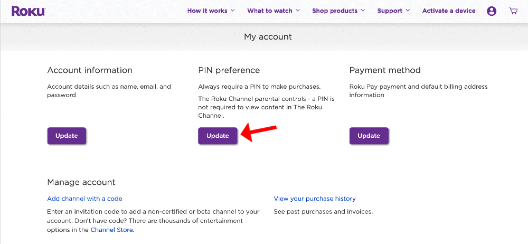Open the shopping cart icon
This screenshot has width=528, height=244.
[x=513, y=11]
